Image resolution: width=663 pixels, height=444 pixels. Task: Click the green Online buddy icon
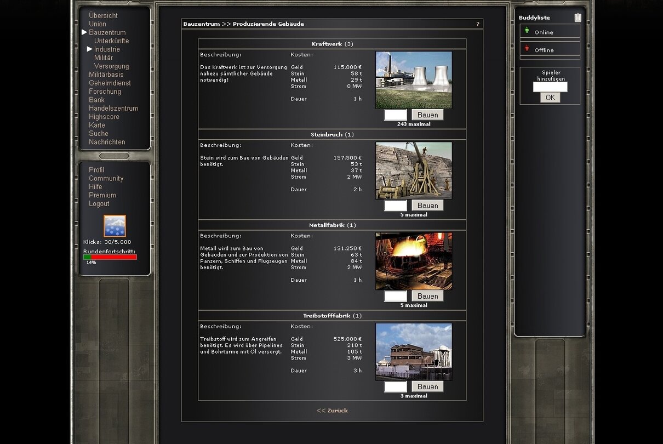click(527, 31)
